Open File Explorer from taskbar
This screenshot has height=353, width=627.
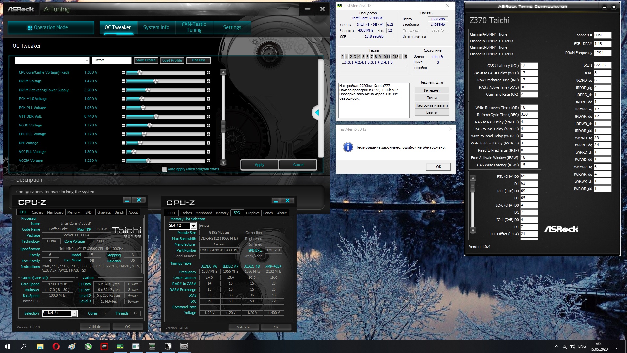40,346
